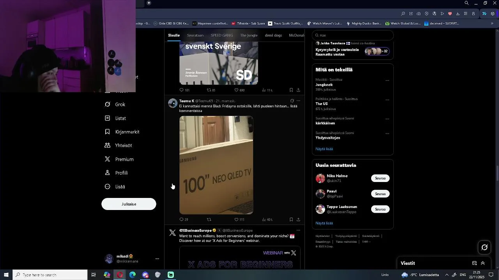Share the svenskt Sverige SD post
Image resolution: width=499 pixels, height=280 pixels.
(x=298, y=90)
